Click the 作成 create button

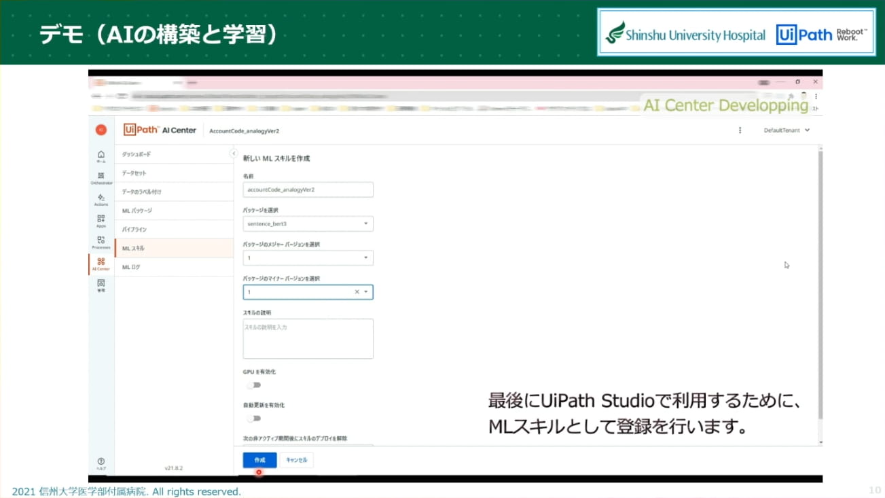coord(259,460)
